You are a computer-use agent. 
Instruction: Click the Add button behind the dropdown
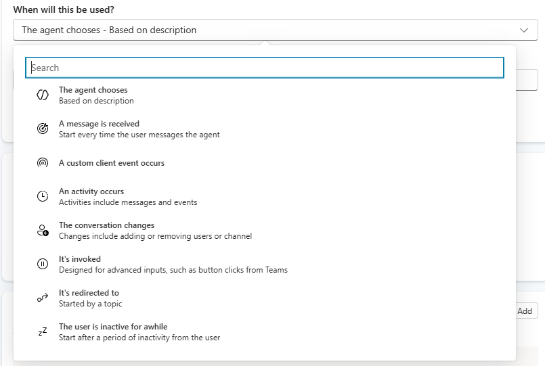[x=526, y=311]
